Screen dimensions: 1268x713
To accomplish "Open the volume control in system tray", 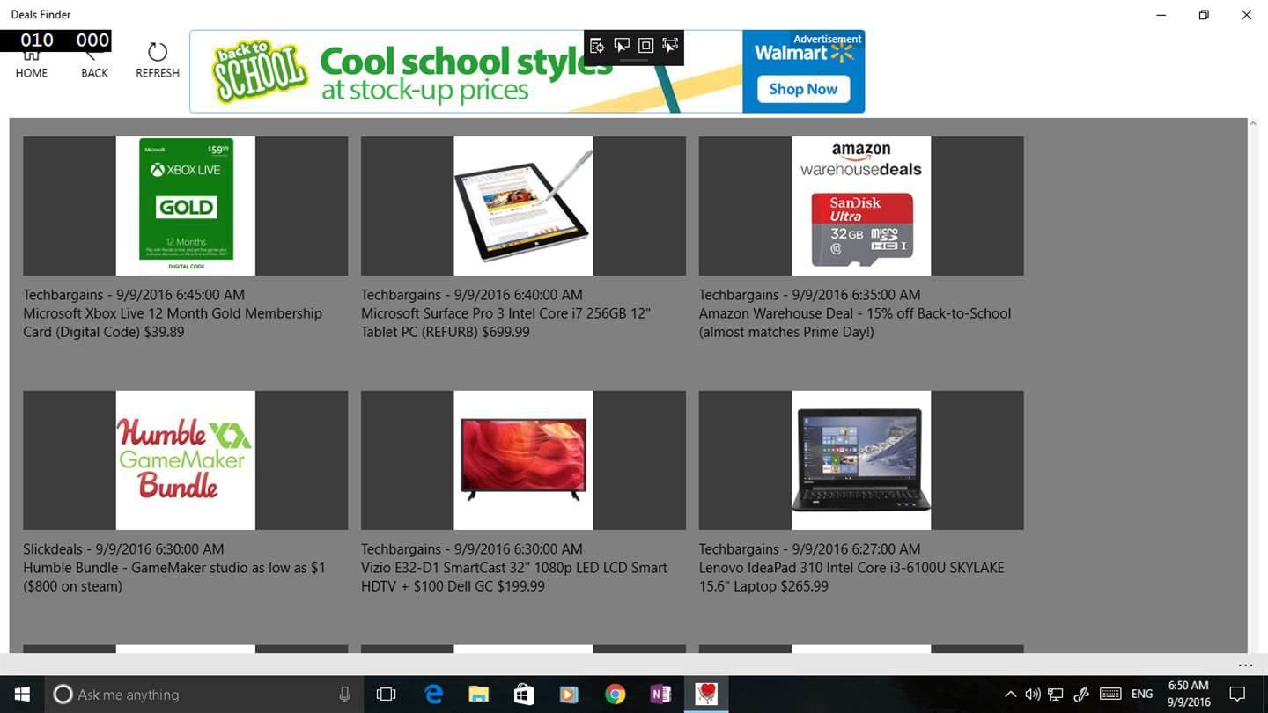I will pyautogui.click(x=1032, y=695).
